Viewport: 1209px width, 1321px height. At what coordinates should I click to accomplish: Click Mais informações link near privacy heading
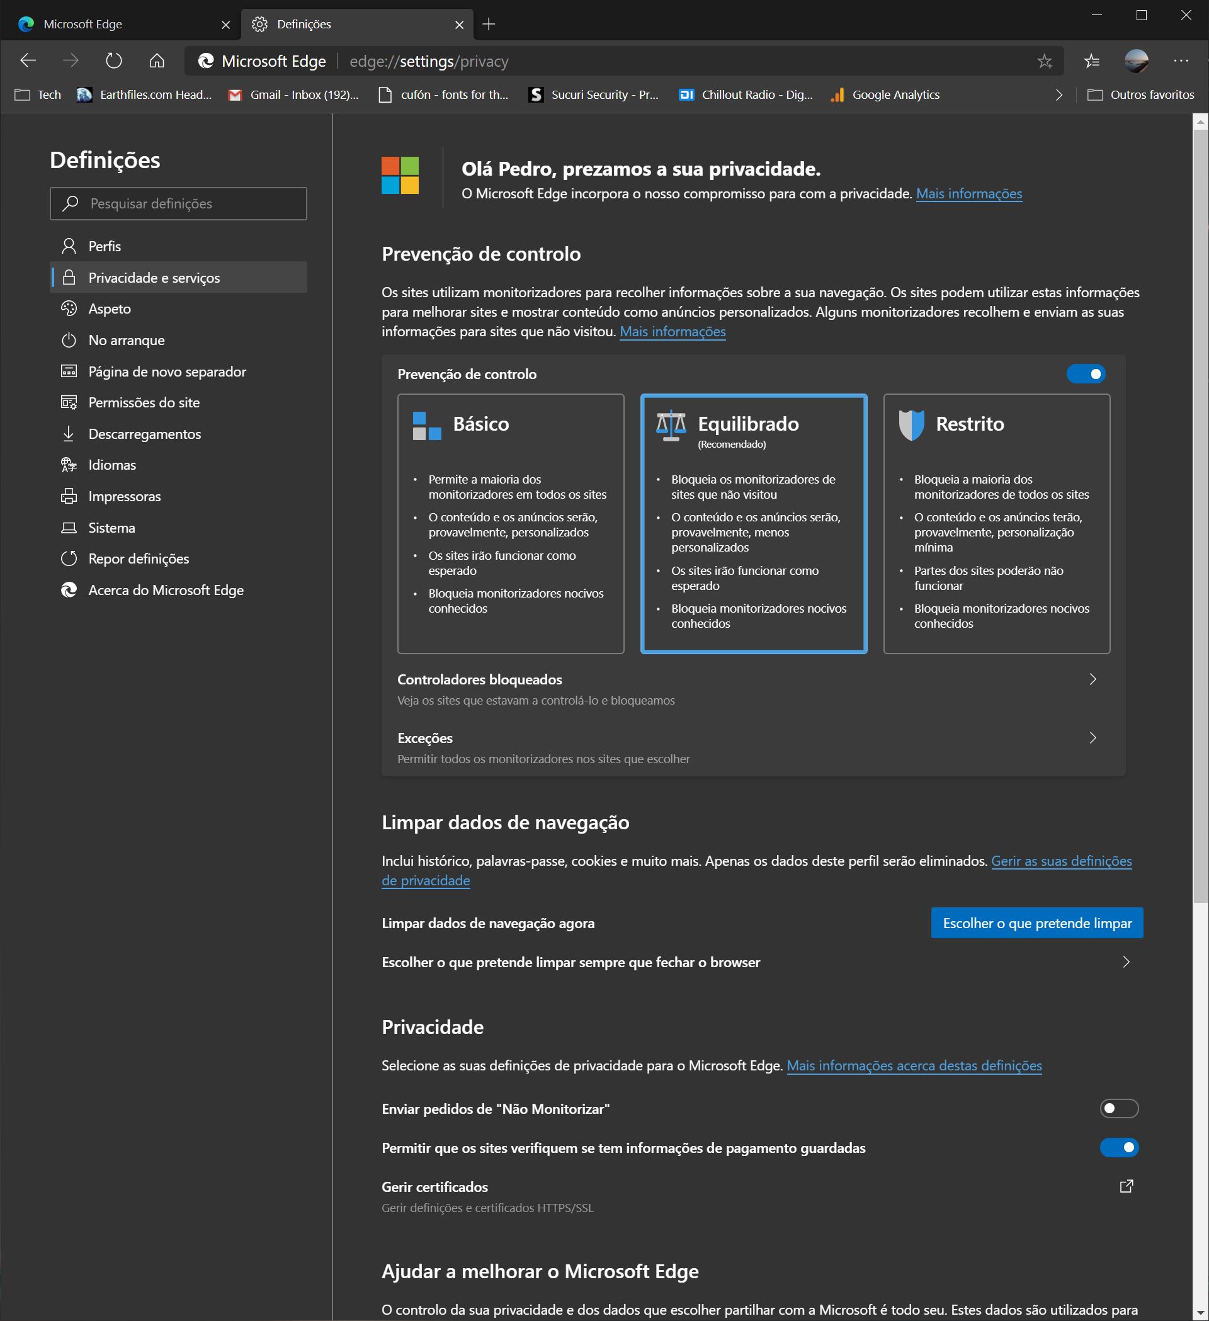pyautogui.click(x=968, y=194)
